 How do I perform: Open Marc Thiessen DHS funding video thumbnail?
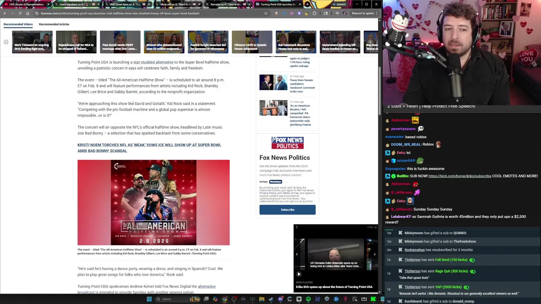pos(32,42)
